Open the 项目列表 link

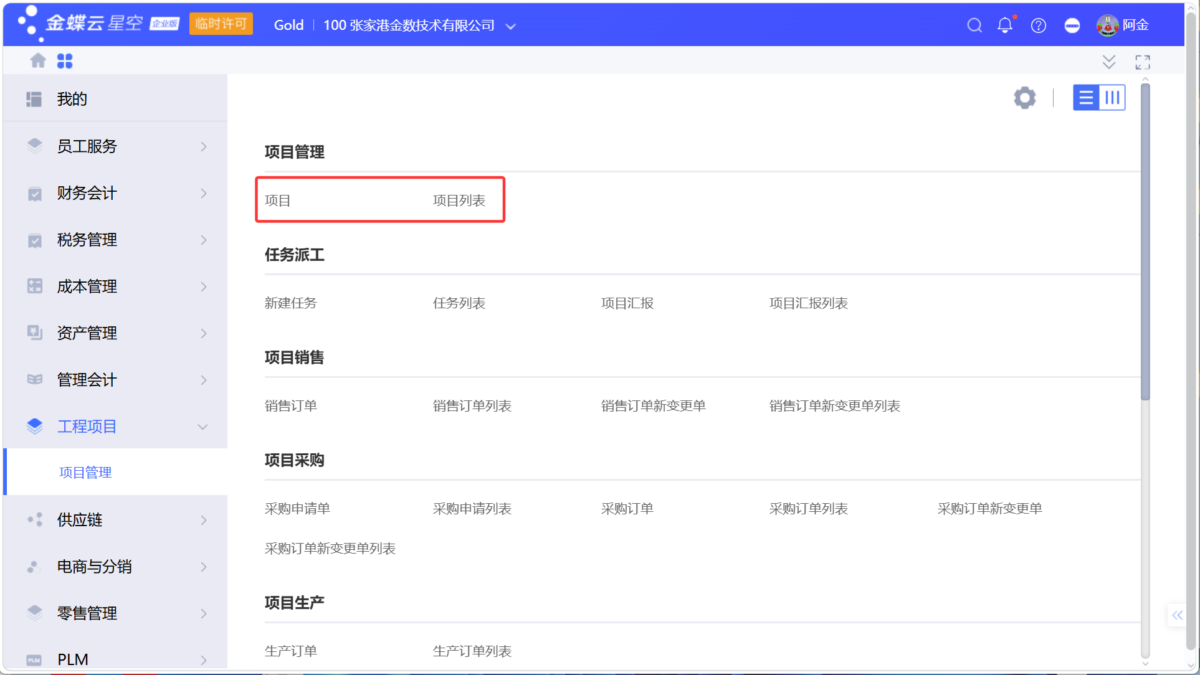(x=459, y=201)
